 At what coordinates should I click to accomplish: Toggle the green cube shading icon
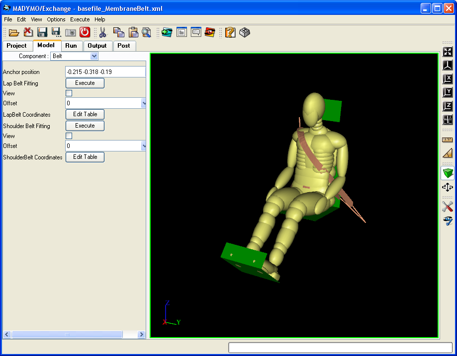coord(448,173)
